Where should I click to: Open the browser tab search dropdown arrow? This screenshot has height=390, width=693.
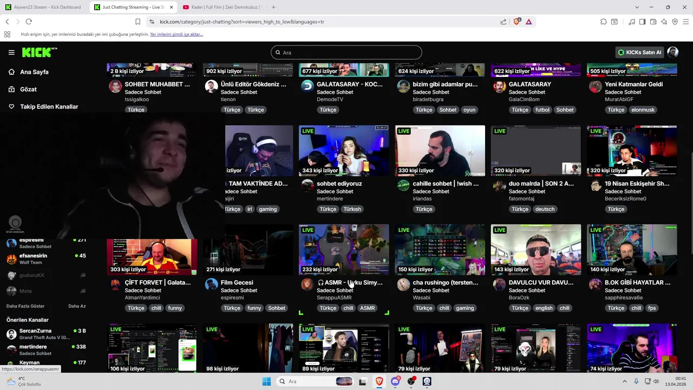pyautogui.click(x=637, y=7)
